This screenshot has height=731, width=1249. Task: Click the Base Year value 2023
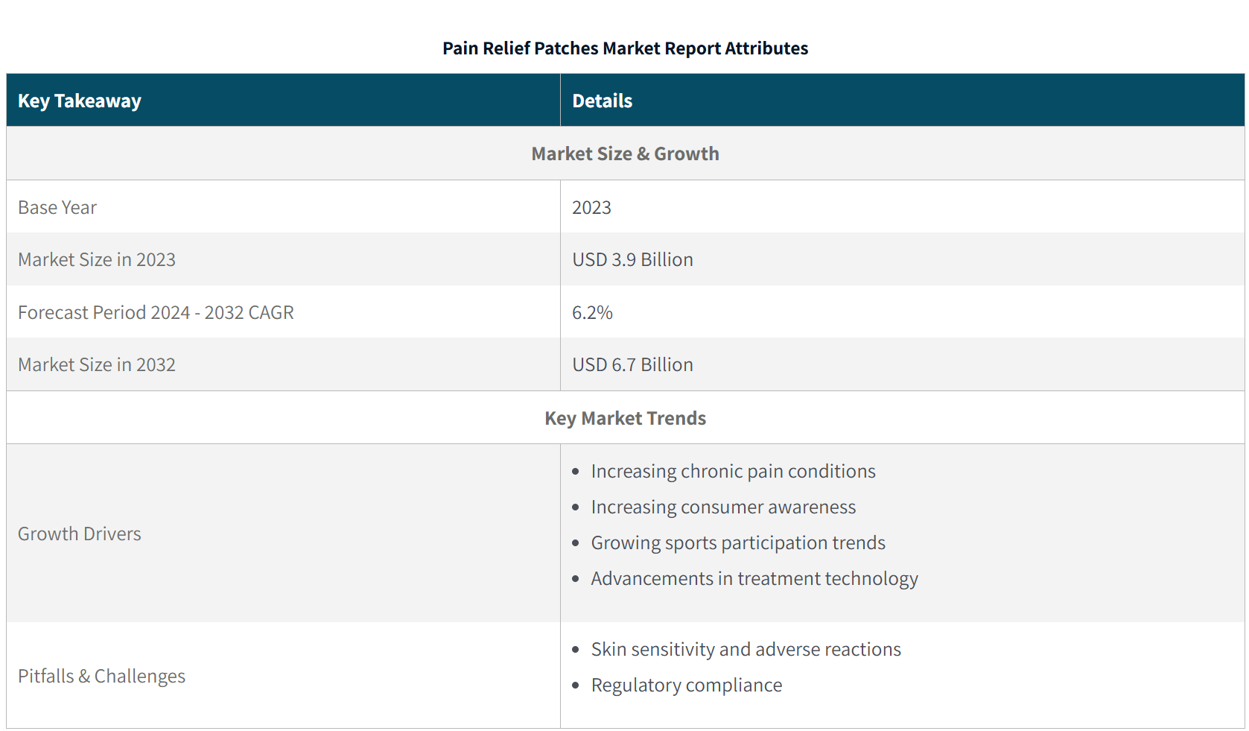coord(591,208)
